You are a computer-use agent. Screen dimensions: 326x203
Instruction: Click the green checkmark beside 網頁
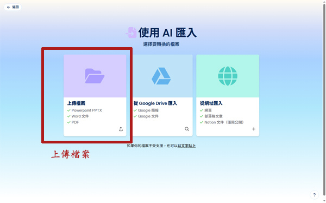202,110
